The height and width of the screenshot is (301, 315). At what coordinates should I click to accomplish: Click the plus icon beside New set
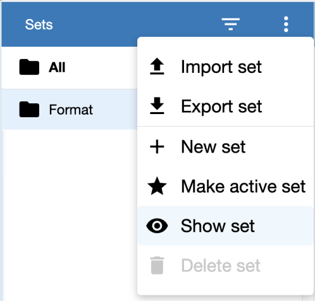157,146
